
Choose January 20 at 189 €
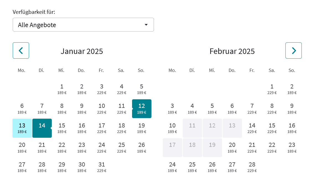(x=22, y=147)
